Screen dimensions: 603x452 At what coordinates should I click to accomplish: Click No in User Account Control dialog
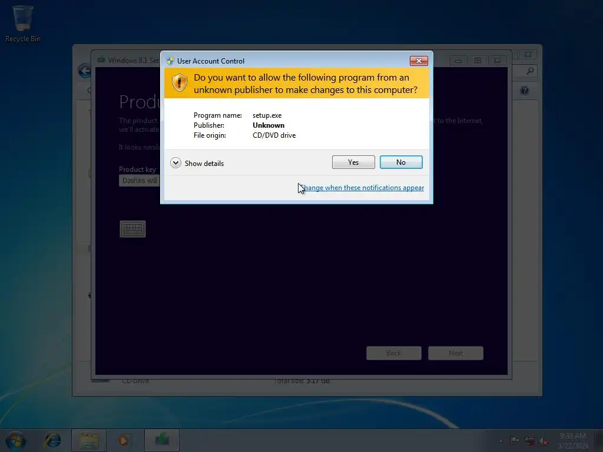click(401, 162)
